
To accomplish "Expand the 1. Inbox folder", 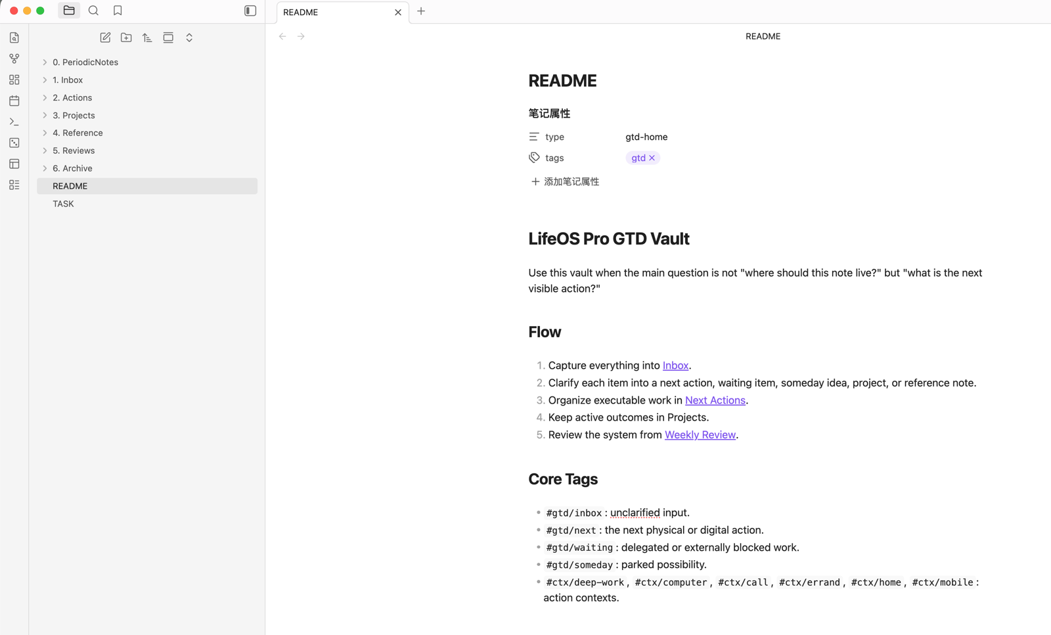I will (147, 80).
